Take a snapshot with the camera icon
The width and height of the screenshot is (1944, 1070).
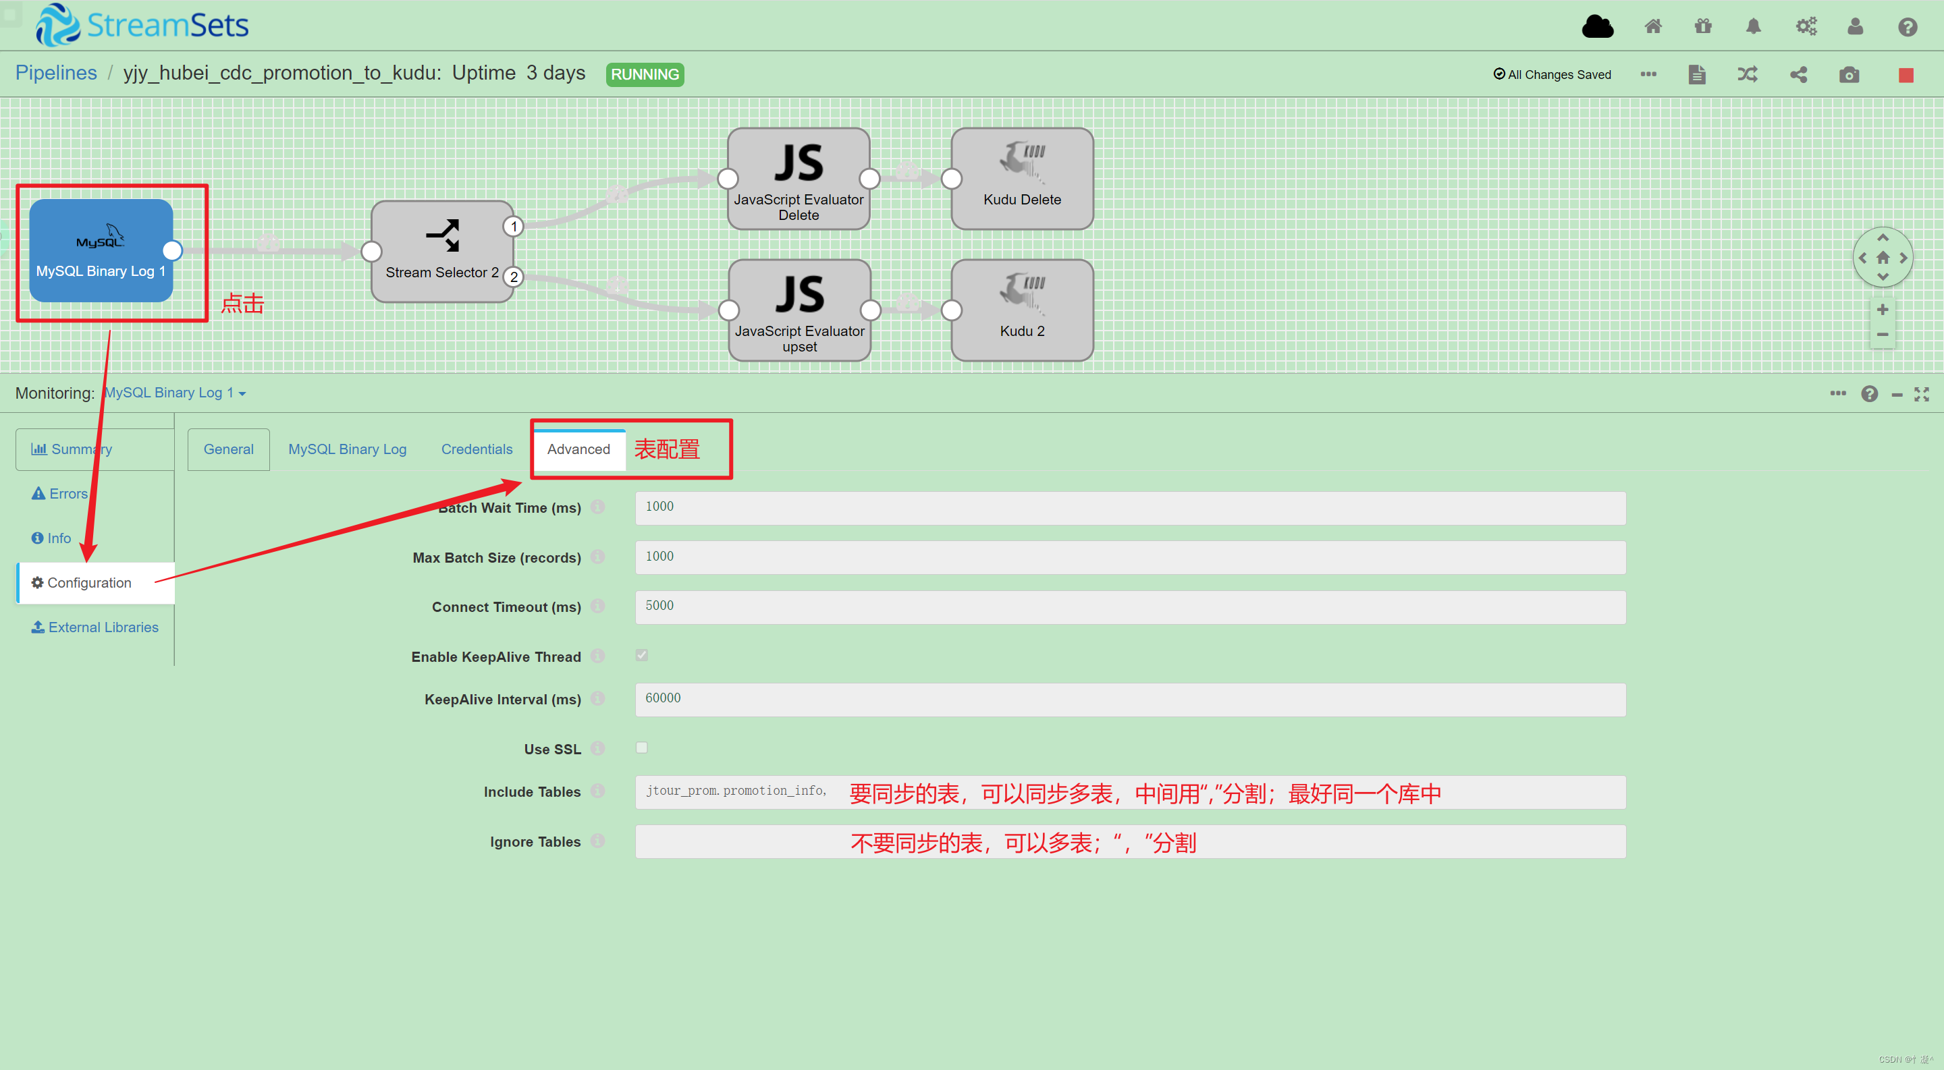click(x=1849, y=75)
